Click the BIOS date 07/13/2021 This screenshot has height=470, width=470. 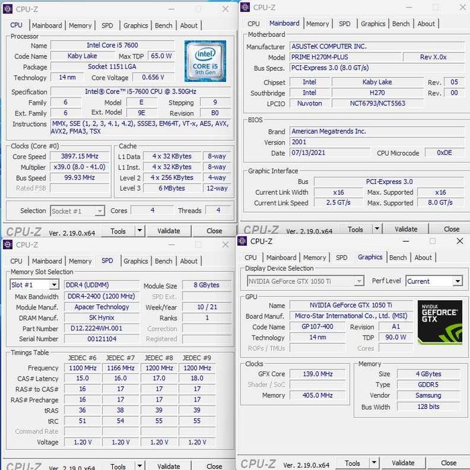tap(330, 152)
